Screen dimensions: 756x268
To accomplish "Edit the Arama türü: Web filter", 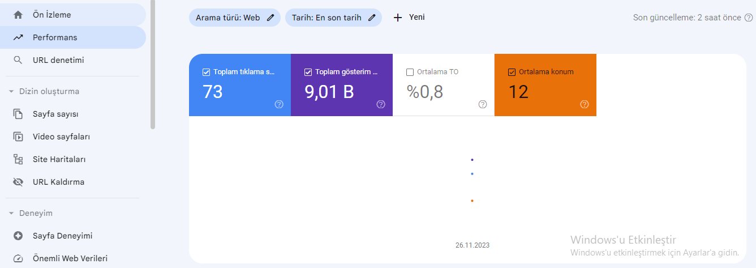I will [235, 18].
